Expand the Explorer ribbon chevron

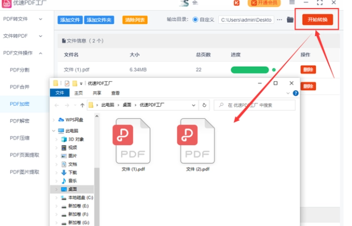288,93
